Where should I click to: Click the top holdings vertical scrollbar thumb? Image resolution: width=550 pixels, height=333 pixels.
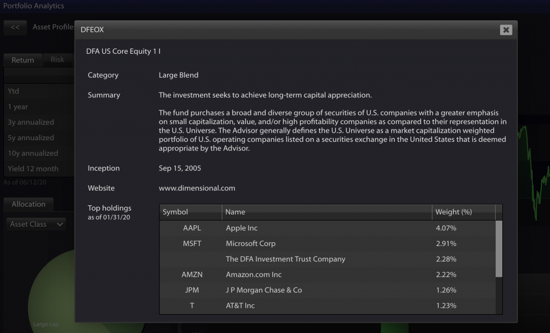[x=499, y=249]
